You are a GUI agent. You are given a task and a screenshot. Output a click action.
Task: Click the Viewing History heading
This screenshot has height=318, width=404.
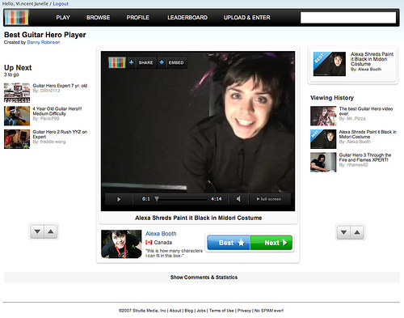(332, 98)
